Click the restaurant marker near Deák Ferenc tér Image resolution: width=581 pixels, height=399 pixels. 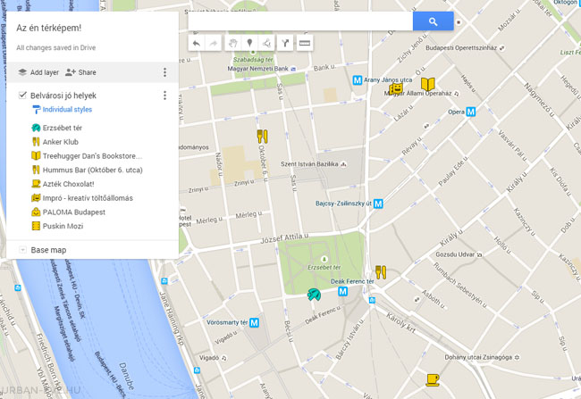pos(381,272)
